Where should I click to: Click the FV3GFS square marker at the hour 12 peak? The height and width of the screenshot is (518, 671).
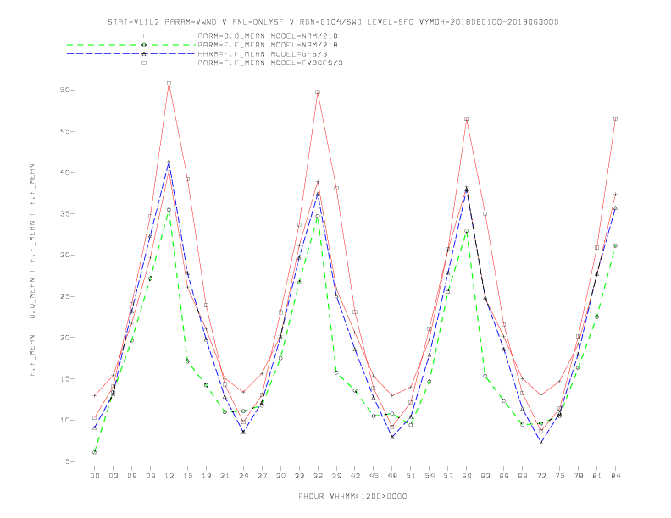tap(169, 83)
